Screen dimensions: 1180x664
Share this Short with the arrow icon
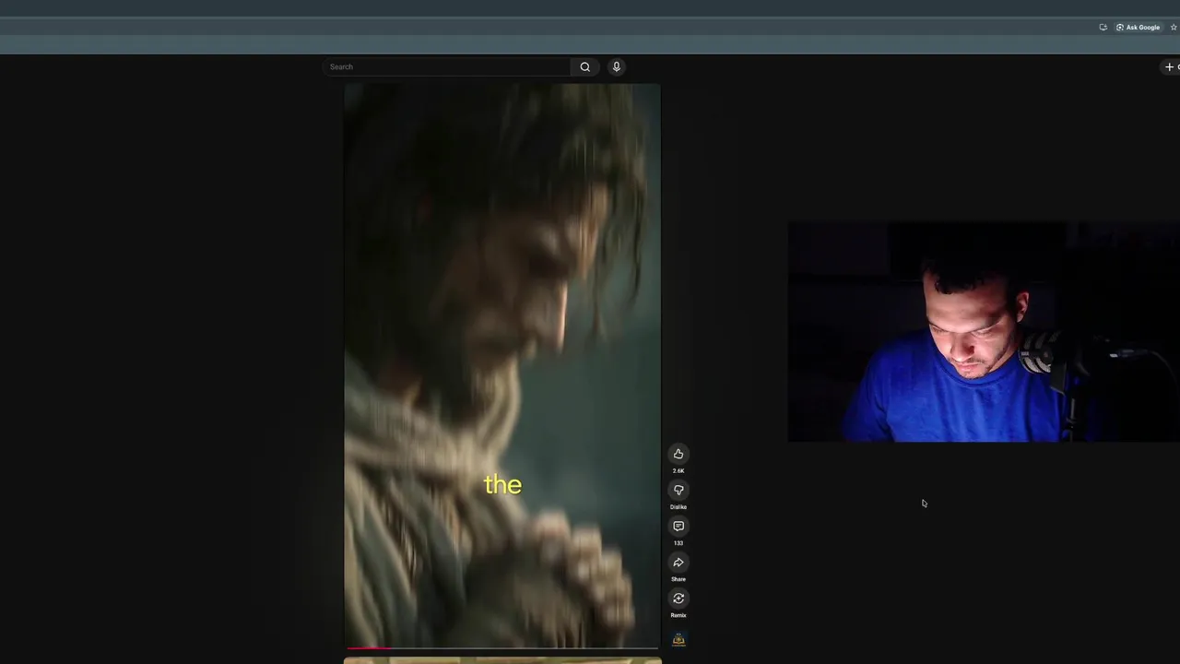point(678,563)
